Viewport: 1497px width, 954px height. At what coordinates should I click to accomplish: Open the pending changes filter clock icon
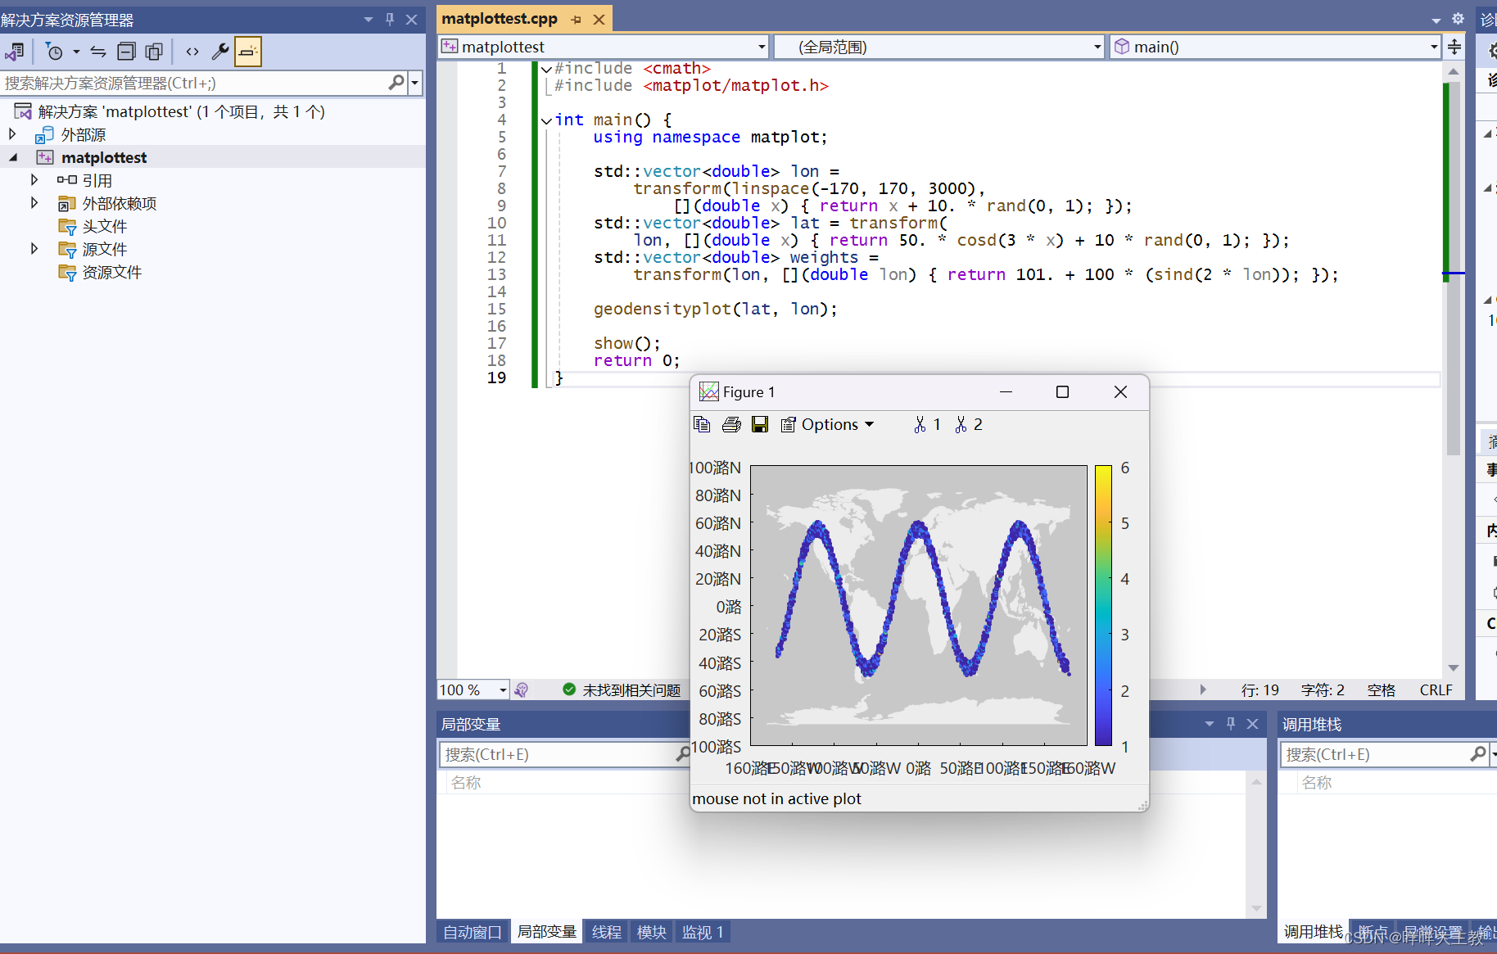point(54,52)
